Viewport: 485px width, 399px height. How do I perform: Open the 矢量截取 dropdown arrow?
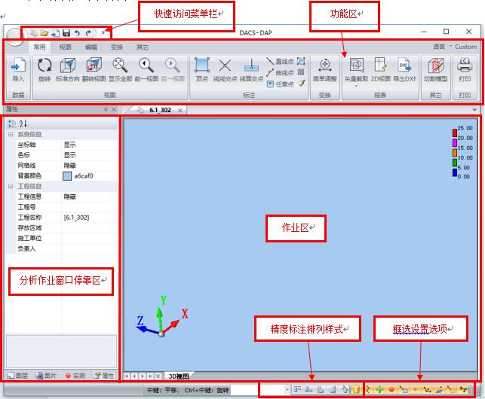point(355,86)
